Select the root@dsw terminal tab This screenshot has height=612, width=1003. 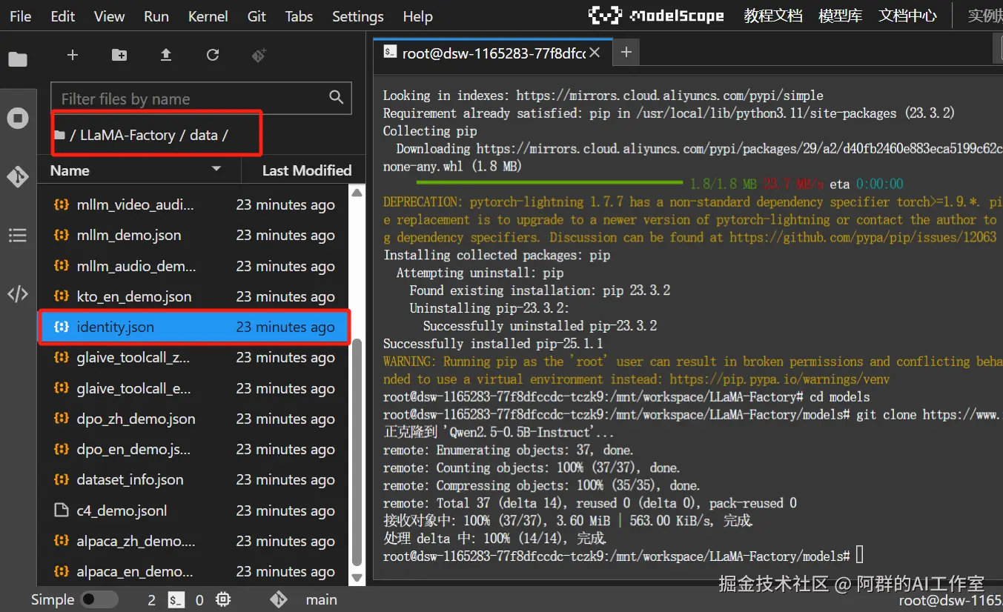[x=493, y=53]
